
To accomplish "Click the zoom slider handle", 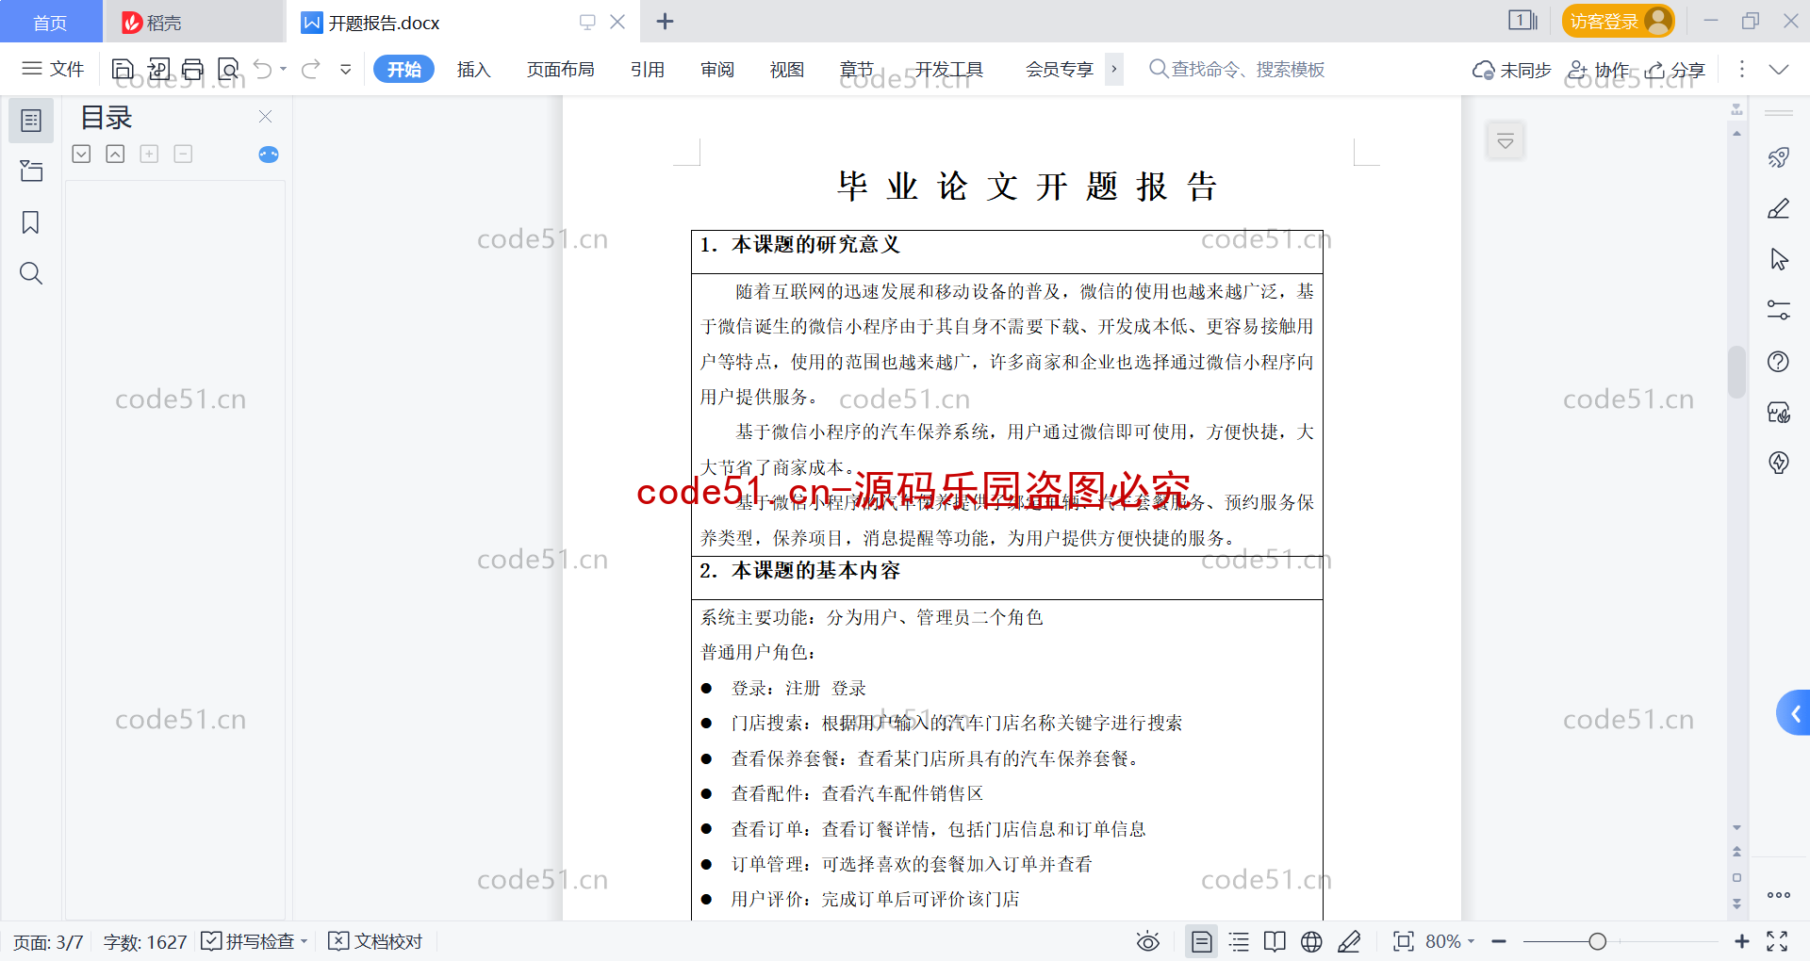I will 1597,941.
